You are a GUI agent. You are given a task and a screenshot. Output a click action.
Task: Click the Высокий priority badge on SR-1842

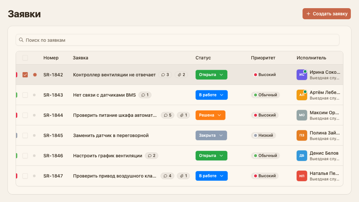265,75
